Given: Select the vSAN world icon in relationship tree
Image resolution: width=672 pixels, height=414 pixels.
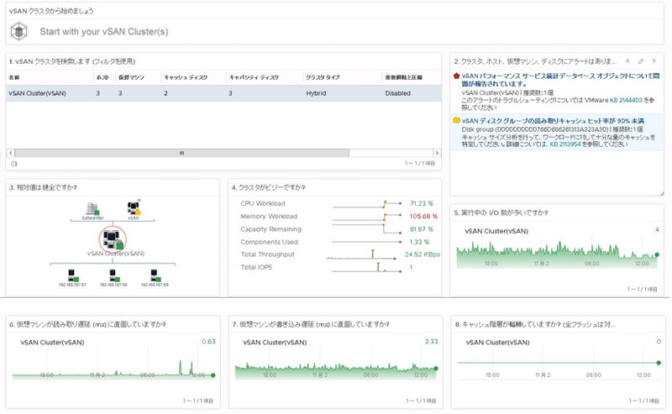Looking at the screenshot, I should tap(134, 208).
